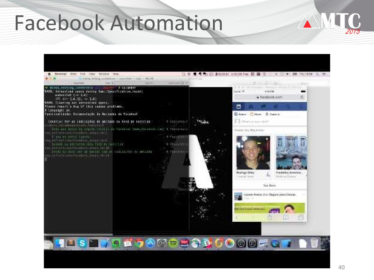This screenshot has width=374, height=280.
Task: Add Rodrigo as friend icon
Action: 268,175
